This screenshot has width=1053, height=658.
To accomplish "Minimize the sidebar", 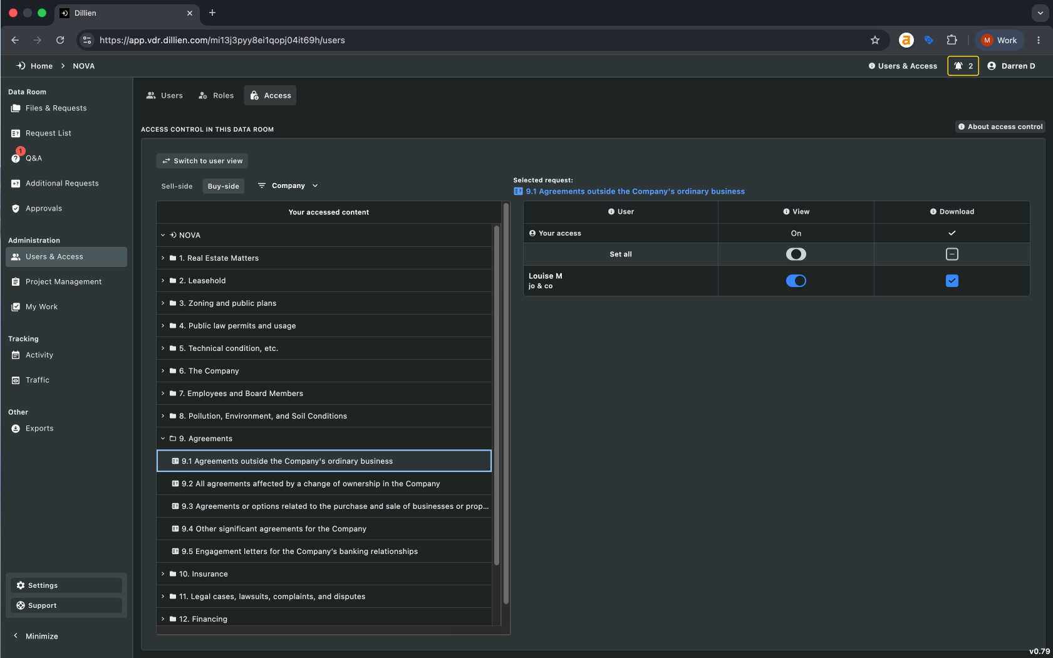I will 36,636.
